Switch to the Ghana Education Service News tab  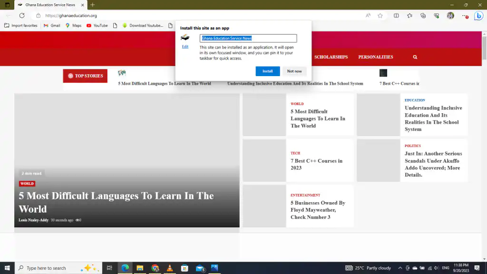(x=50, y=5)
